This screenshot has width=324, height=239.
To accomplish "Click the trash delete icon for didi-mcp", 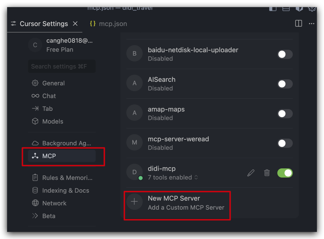I will [267, 173].
